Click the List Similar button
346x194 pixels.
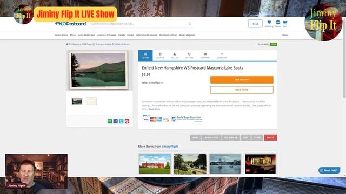tap(231, 138)
